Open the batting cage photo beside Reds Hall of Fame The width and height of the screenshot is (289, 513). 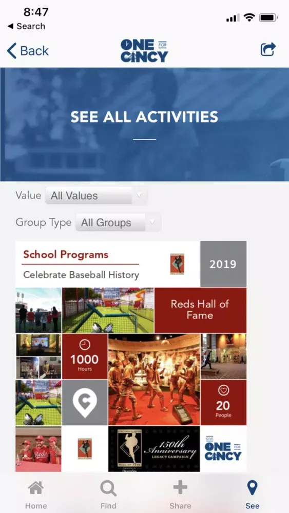pyautogui.click(x=108, y=310)
